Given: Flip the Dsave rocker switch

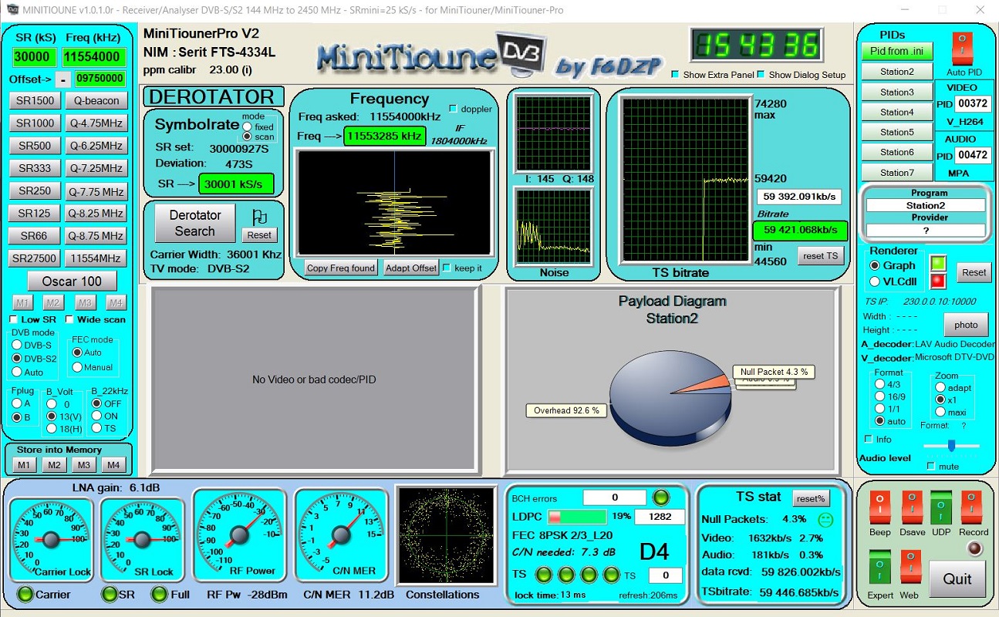Looking at the screenshot, I should coord(911,508).
